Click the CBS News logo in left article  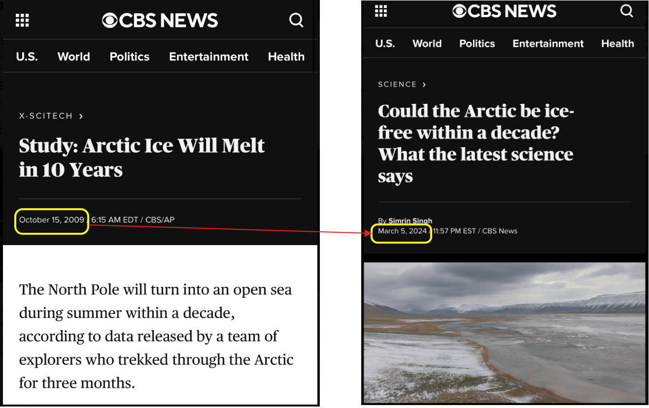coord(160,20)
